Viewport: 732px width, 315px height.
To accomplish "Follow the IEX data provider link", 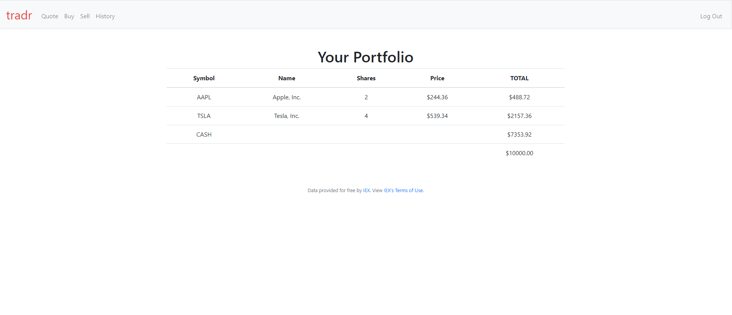I will click(366, 191).
